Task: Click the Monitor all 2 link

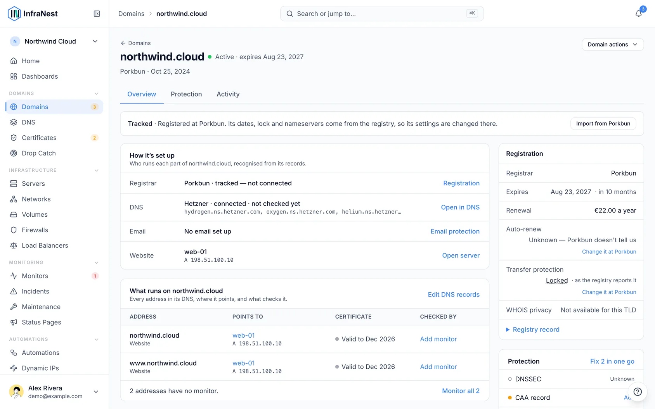Action: tap(461, 391)
